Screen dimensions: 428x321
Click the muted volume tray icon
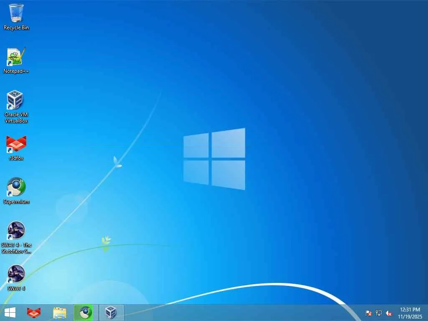click(x=389, y=313)
